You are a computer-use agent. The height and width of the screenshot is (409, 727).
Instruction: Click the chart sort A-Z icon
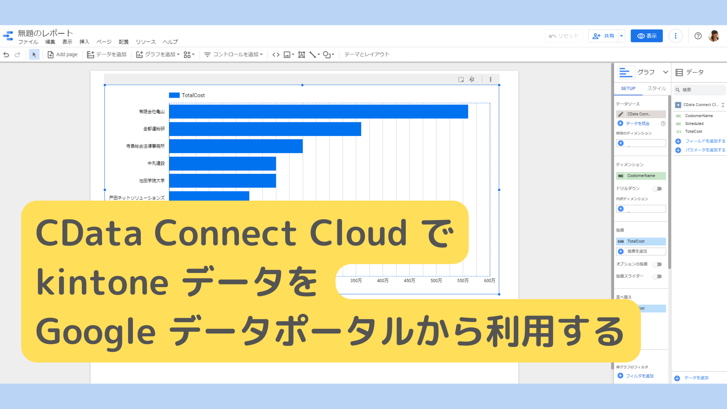[x=472, y=80]
